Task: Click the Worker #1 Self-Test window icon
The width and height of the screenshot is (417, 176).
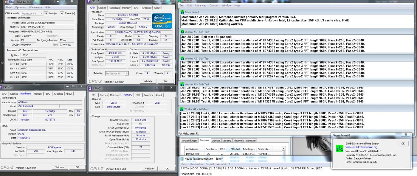Action: pyautogui.click(x=182, y=32)
